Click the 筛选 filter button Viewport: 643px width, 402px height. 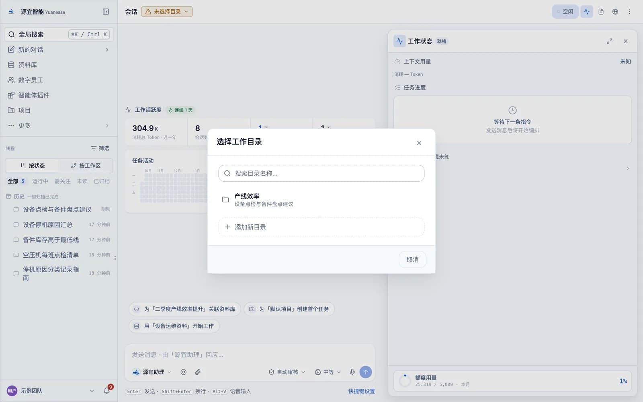coord(100,148)
